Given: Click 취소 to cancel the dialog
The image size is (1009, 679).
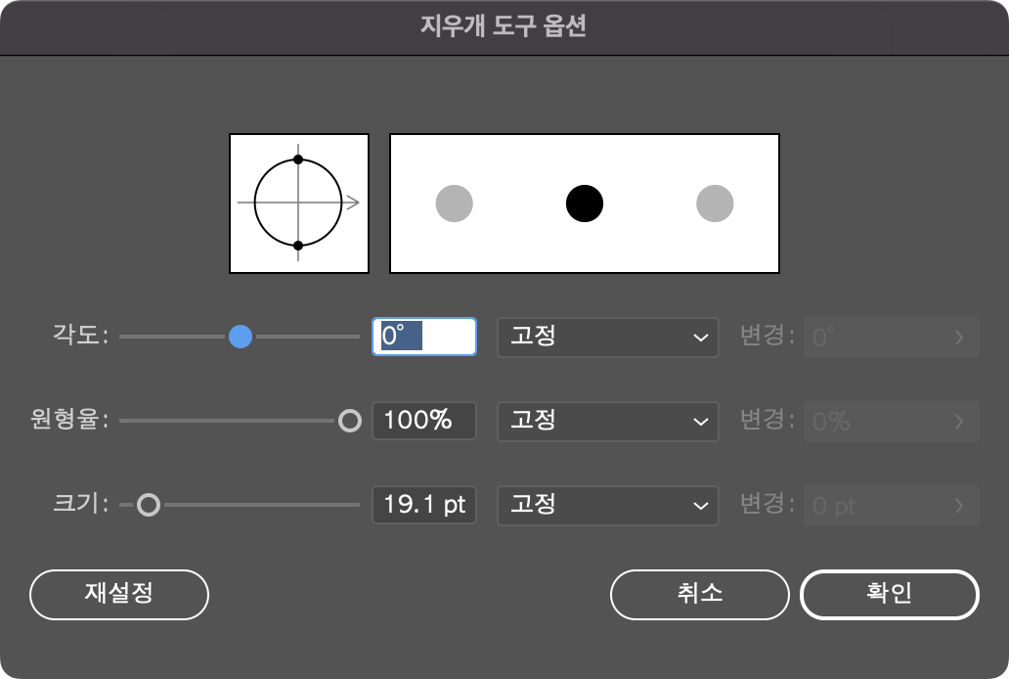Looking at the screenshot, I should (x=699, y=594).
